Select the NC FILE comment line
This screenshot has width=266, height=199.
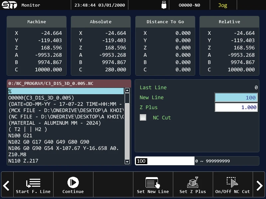(66, 117)
